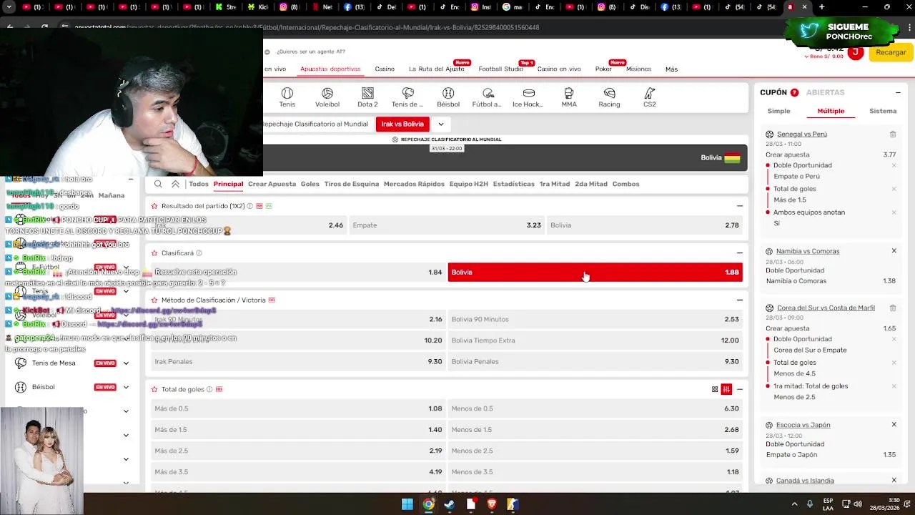Screen dimensions: 915x515
Task: Open the CS2 sport icon
Action: [649, 97]
